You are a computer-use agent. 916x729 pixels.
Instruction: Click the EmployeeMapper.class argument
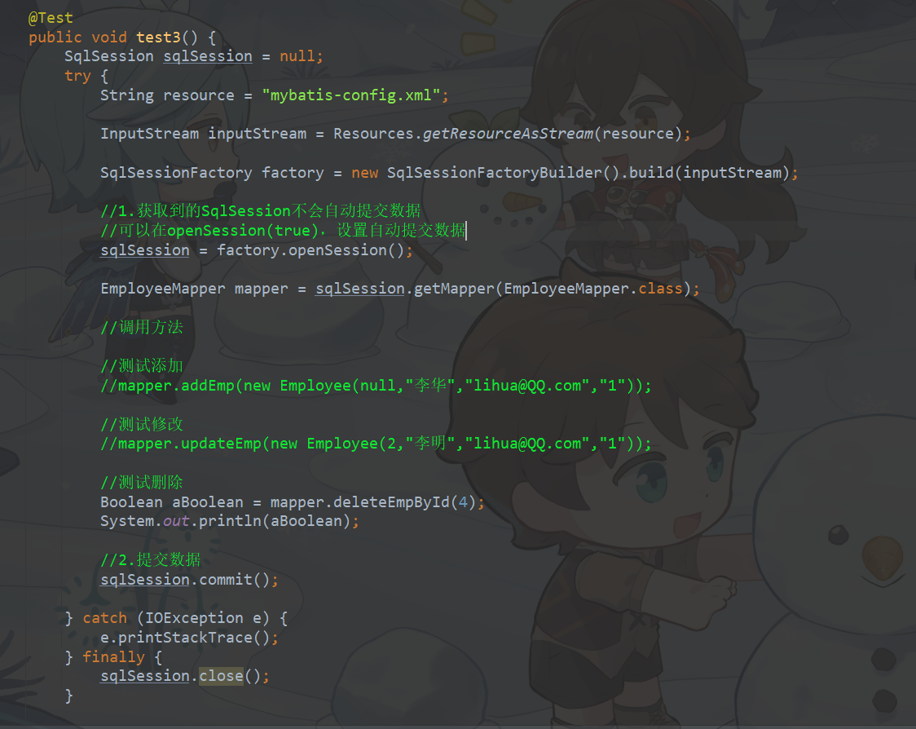point(593,289)
